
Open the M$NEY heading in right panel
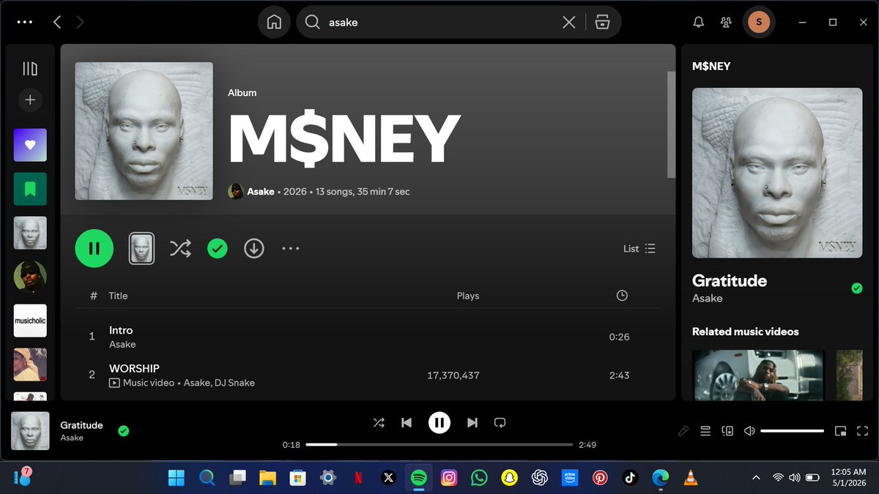point(711,66)
